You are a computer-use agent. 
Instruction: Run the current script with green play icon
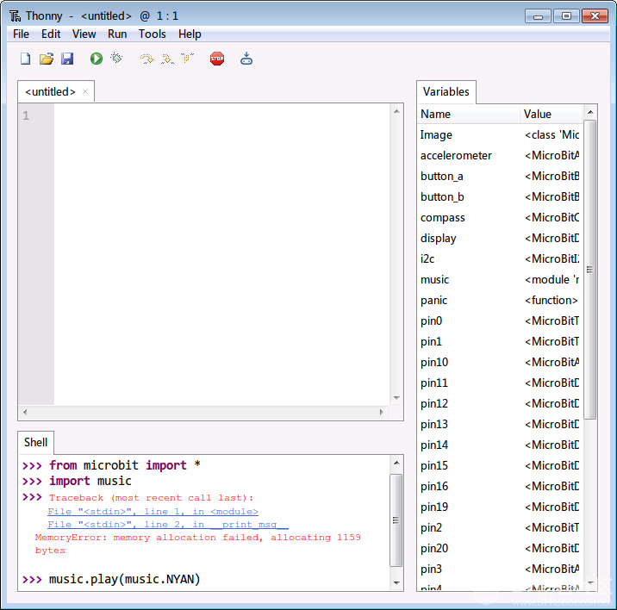coord(96,59)
